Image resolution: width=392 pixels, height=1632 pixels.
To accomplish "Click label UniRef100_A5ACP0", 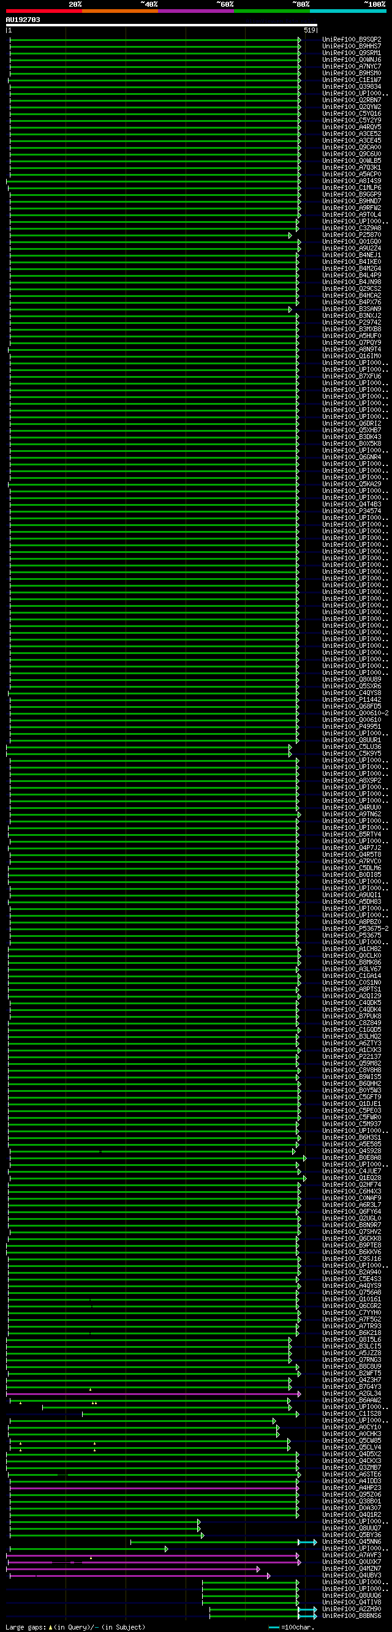I will [x=352, y=175].
